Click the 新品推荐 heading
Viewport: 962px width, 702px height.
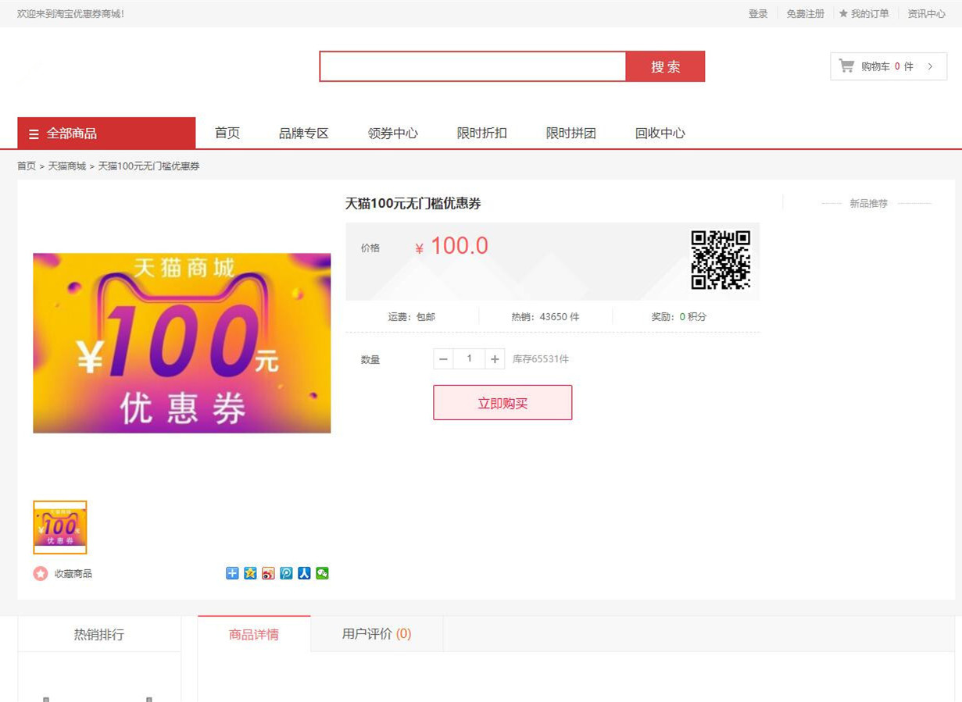click(869, 203)
